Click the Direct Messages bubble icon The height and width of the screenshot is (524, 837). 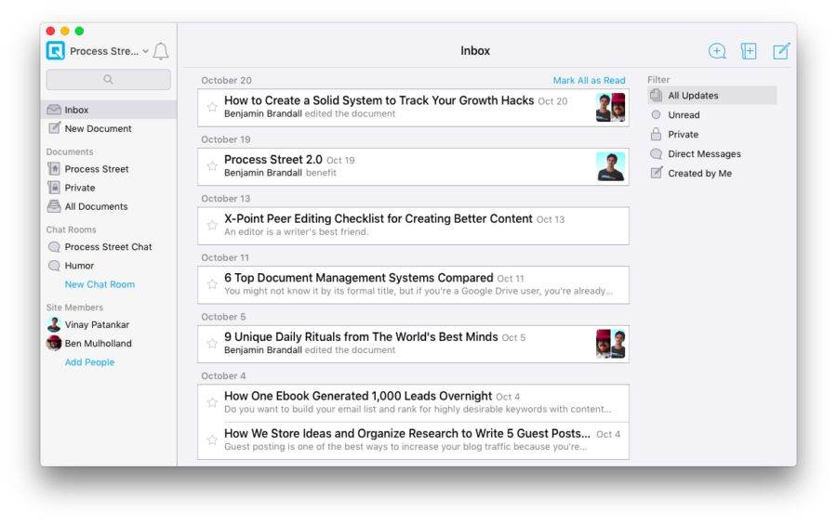point(656,154)
